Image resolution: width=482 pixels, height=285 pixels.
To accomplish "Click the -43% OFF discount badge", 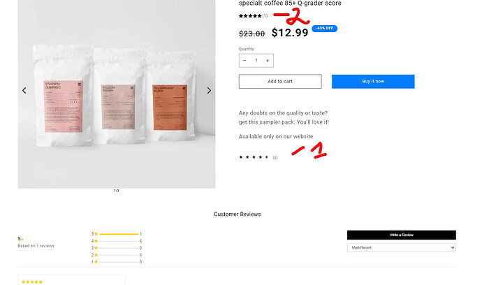I will (x=324, y=28).
